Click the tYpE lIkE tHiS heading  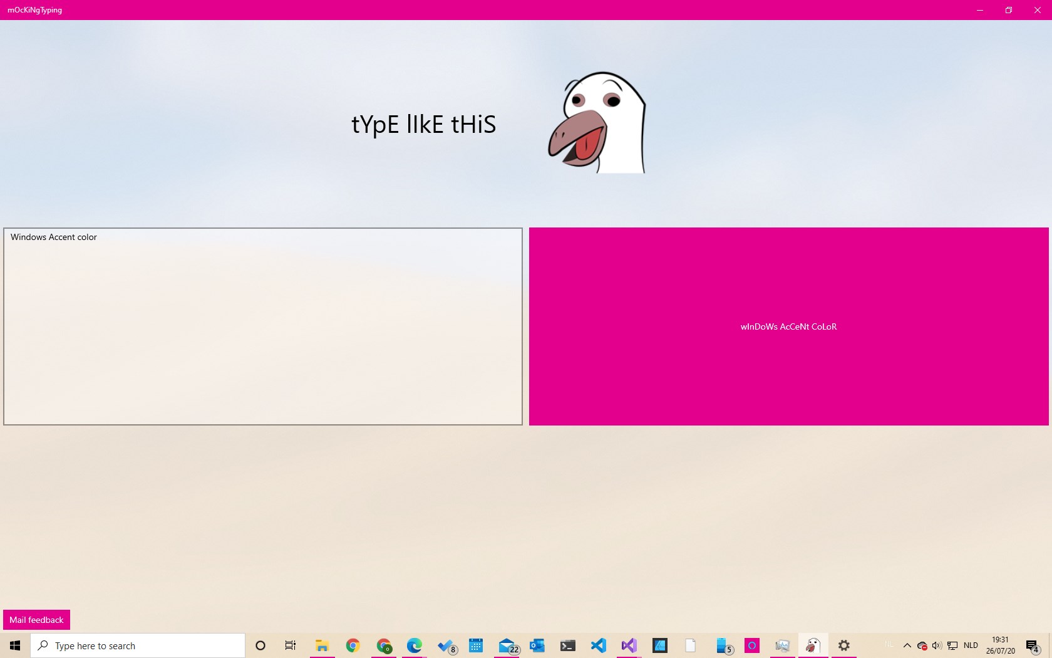click(x=424, y=124)
